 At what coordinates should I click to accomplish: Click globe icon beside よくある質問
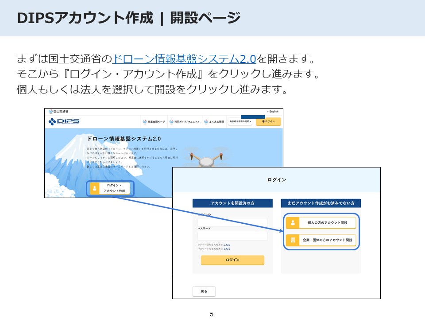pos(206,121)
